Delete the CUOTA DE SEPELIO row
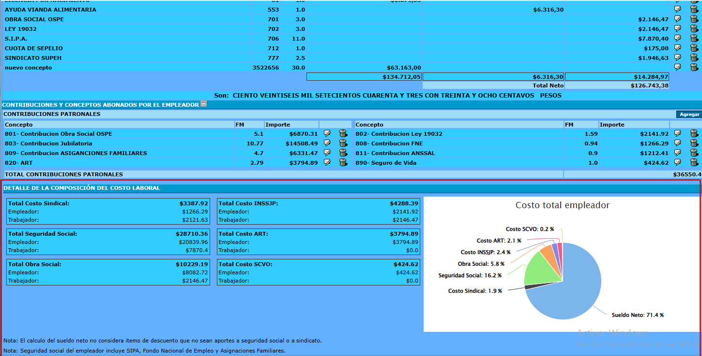This screenshot has height=356, width=702. pyautogui.click(x=694, y=48)
